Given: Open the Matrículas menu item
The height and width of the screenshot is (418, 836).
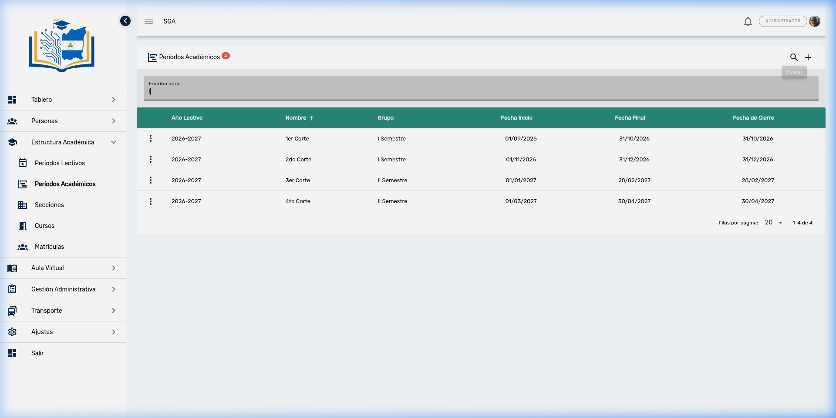Looking at the screenshot, I should pos(49,247).
